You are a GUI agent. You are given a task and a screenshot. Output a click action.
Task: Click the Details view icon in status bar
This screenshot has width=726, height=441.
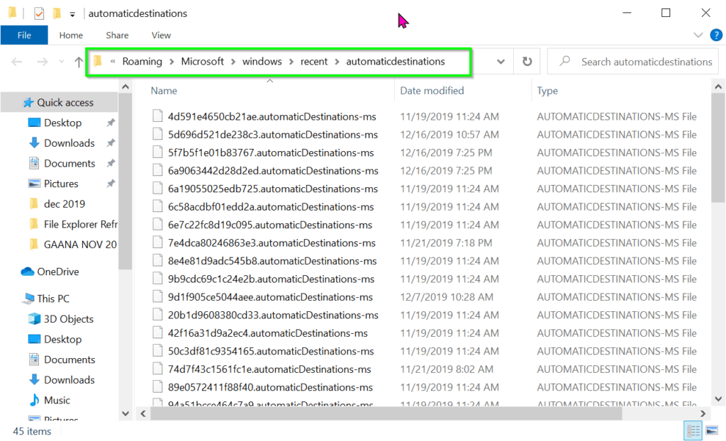pos(693,430)
